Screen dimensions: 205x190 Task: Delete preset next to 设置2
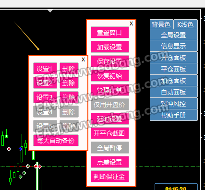click(x=69, y=83)
